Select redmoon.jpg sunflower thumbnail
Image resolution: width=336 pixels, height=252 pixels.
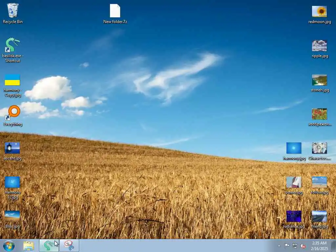pos(320,14)
